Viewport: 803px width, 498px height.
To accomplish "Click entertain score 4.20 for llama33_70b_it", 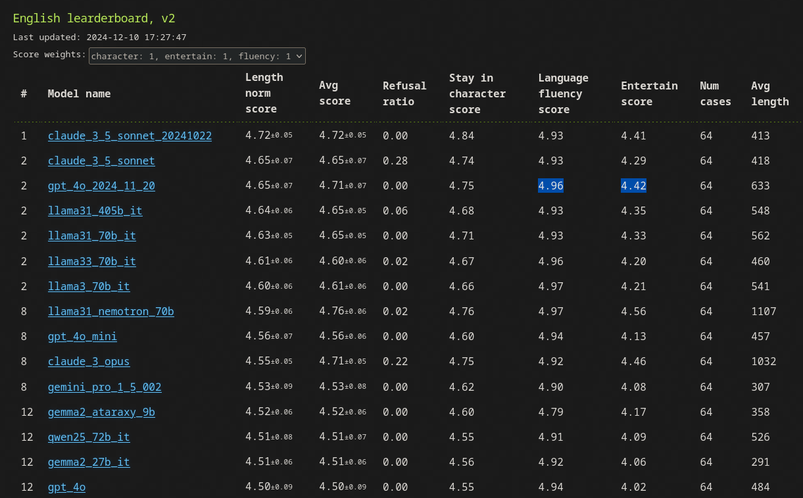I will coord(634,261).
